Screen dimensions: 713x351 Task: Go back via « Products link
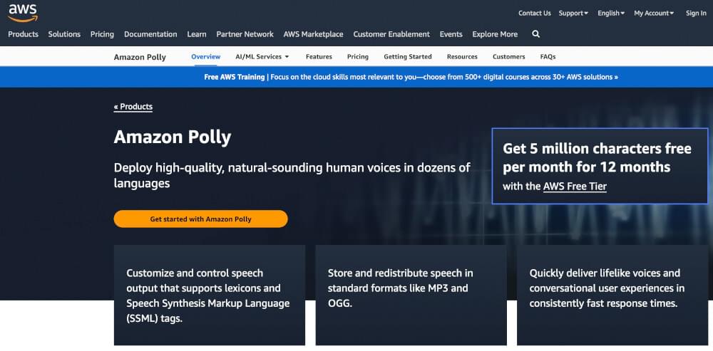pyautogui.click(x=133, y=107)
